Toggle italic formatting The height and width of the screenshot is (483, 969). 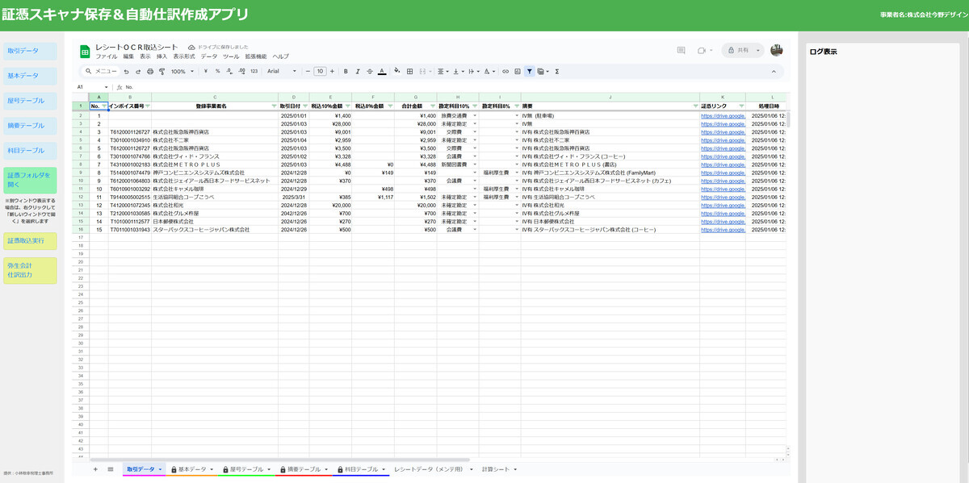(357, 71)
